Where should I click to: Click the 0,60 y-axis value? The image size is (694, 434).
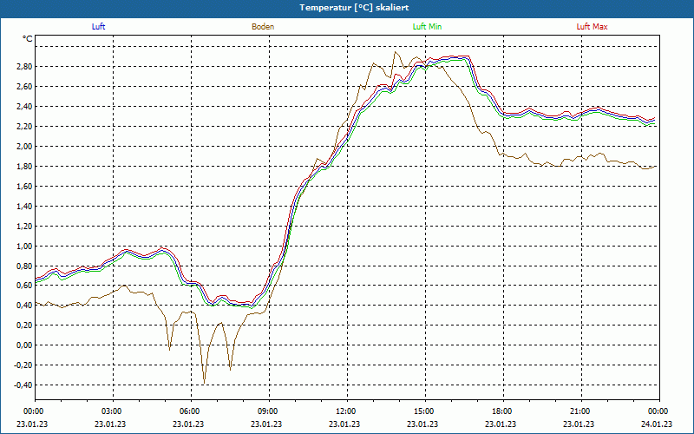click(24, 286)
